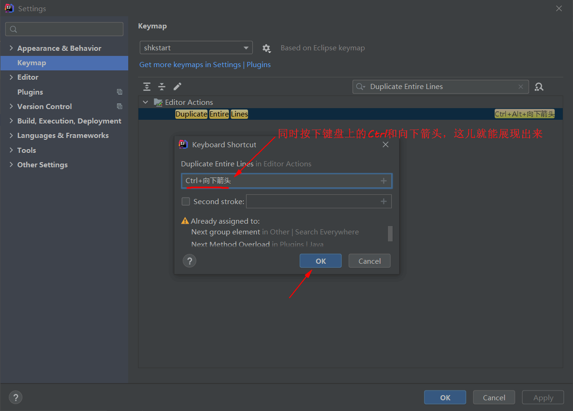Clear the Duplicate Entire Lines search text
This screenshot has width=573, height=411.
coord(521,87)
